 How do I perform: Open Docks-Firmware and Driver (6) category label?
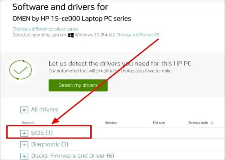click(72, 156)
